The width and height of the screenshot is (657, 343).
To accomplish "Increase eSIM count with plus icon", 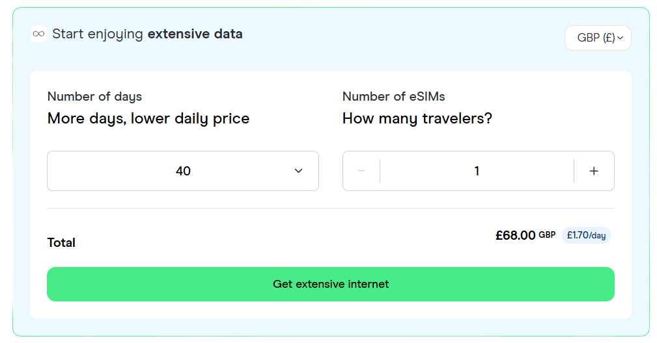I will coord(594,171).
